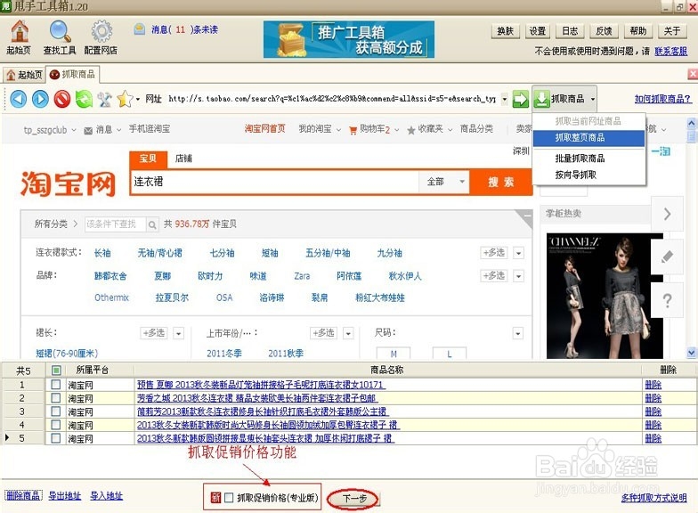This screenshot has width=698, height=513.
Task: Open the 抓取商品 dropdown arrow
Action: (x=593, y=99)
